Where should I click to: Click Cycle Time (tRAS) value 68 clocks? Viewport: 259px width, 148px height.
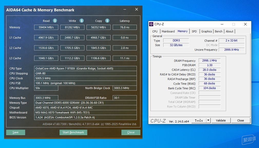[209, 83]
